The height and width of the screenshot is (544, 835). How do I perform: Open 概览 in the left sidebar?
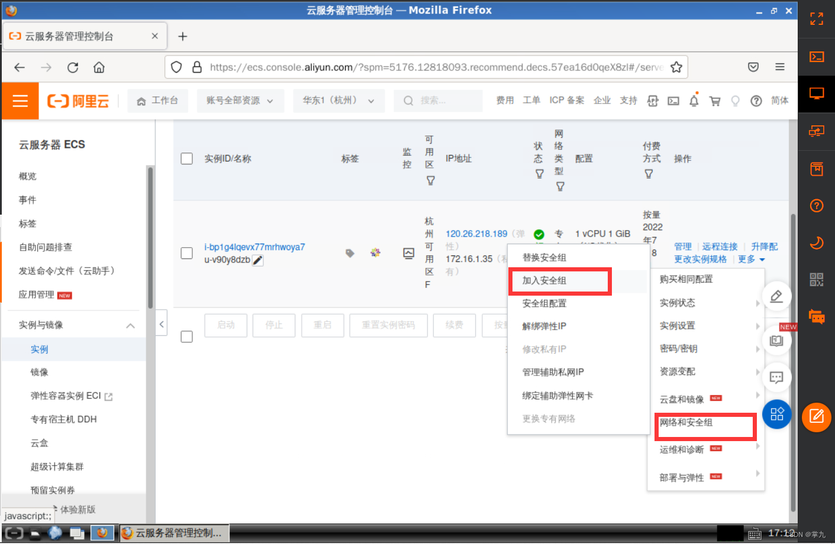28,176
